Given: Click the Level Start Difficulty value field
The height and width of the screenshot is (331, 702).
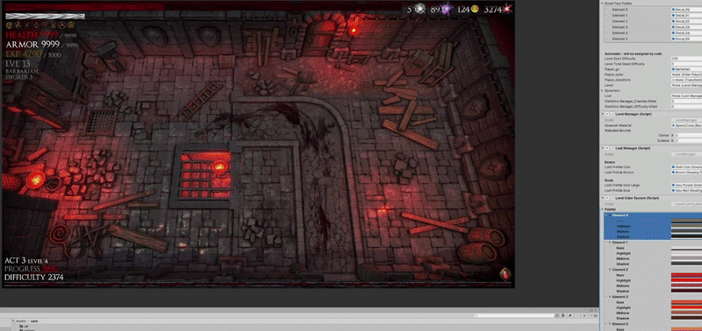Looking at the screenshot, I should pyautogui.click(x=686, y=59).
